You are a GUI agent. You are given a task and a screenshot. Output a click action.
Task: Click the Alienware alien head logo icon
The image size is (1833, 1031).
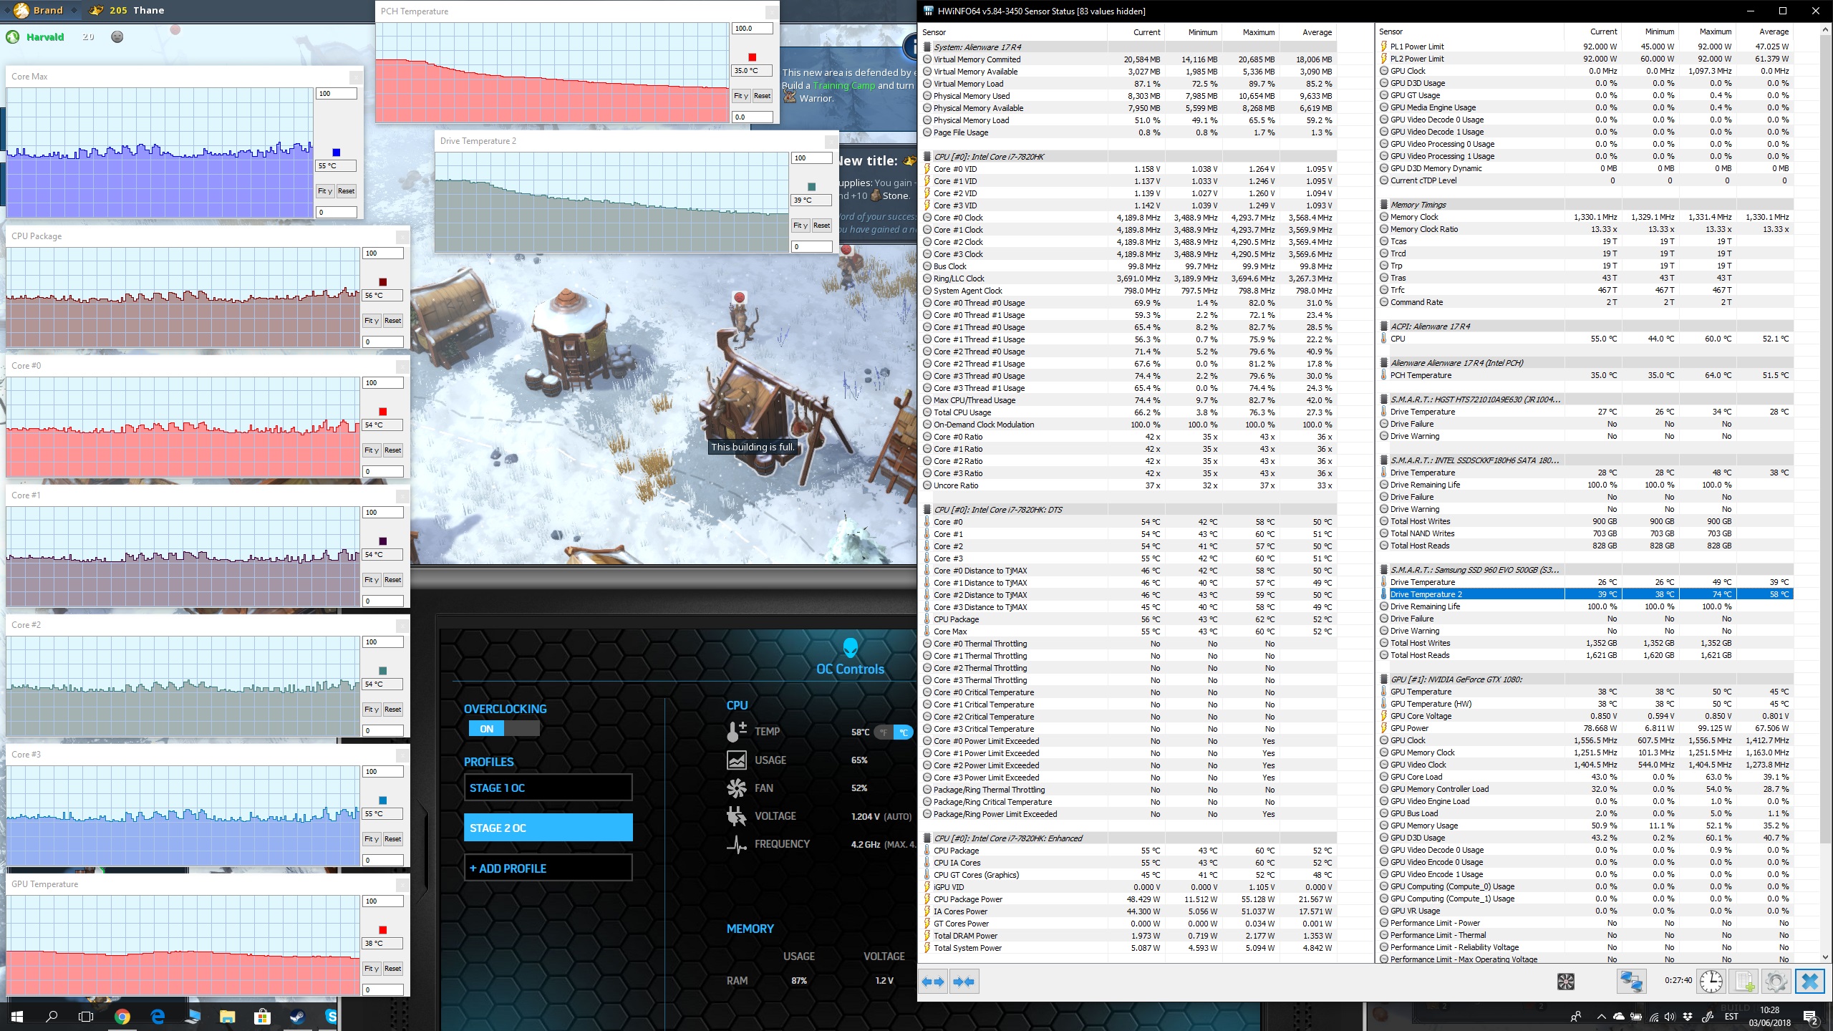[850, 648]
